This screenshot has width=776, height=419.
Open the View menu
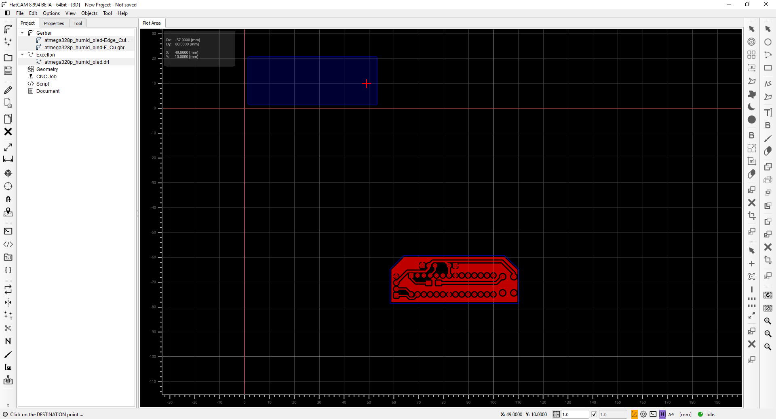70,13
